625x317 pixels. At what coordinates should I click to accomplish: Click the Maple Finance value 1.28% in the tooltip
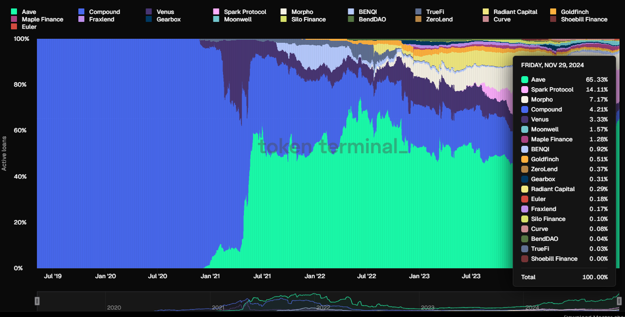(599, 139)
